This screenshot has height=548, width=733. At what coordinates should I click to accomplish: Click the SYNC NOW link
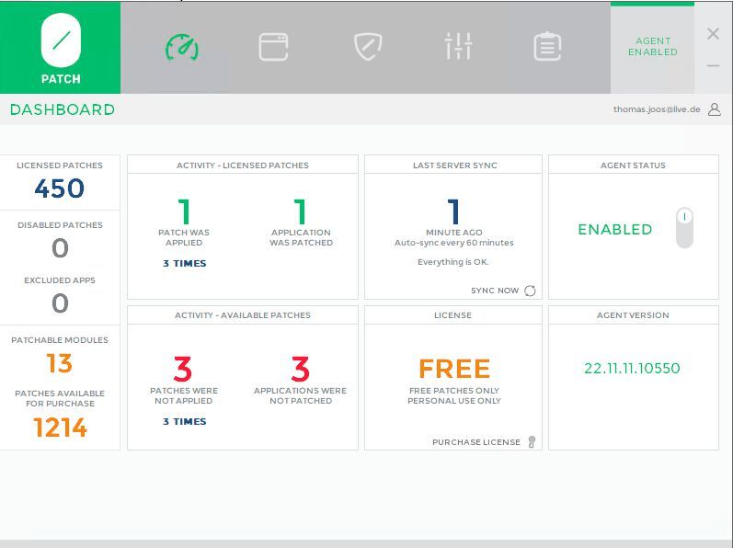click(495, 291)
